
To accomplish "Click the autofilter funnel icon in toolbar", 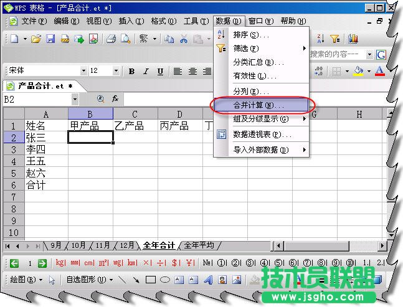I will click(x=335, y=39).
